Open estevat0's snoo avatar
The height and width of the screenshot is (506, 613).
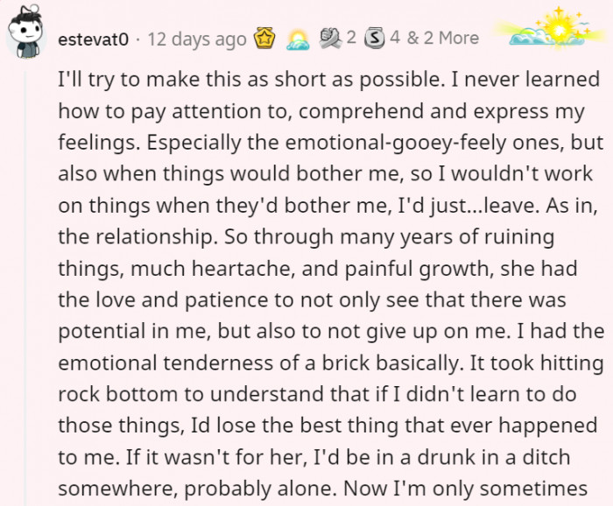tap(25, 35)
